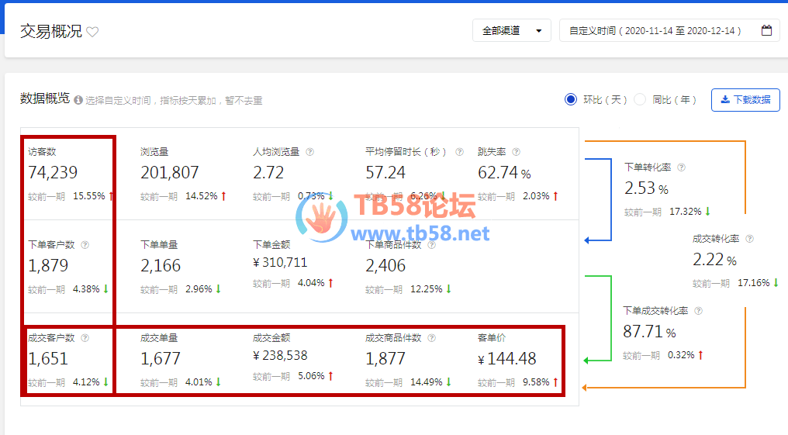The height and width of the screenshot is (435, 788).
Task: Select the 同比（年）radio button
Action: pos(640,99)
